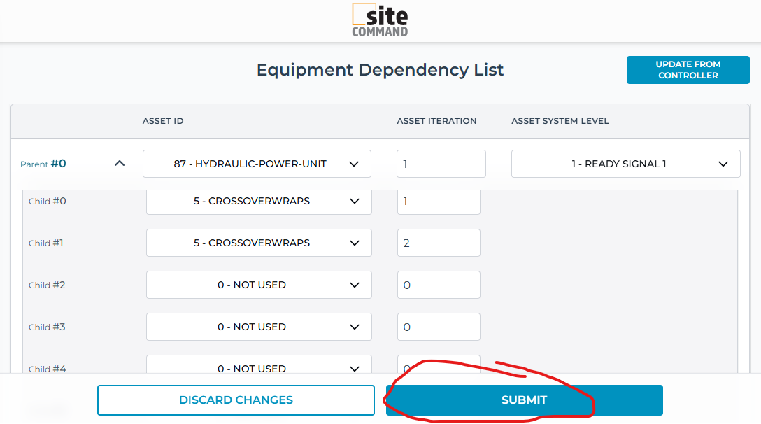This screenshot has height=424, width=761.
Task: Open the Ready Signal 1 system level dropdown
Action: [x=625, y=164]
